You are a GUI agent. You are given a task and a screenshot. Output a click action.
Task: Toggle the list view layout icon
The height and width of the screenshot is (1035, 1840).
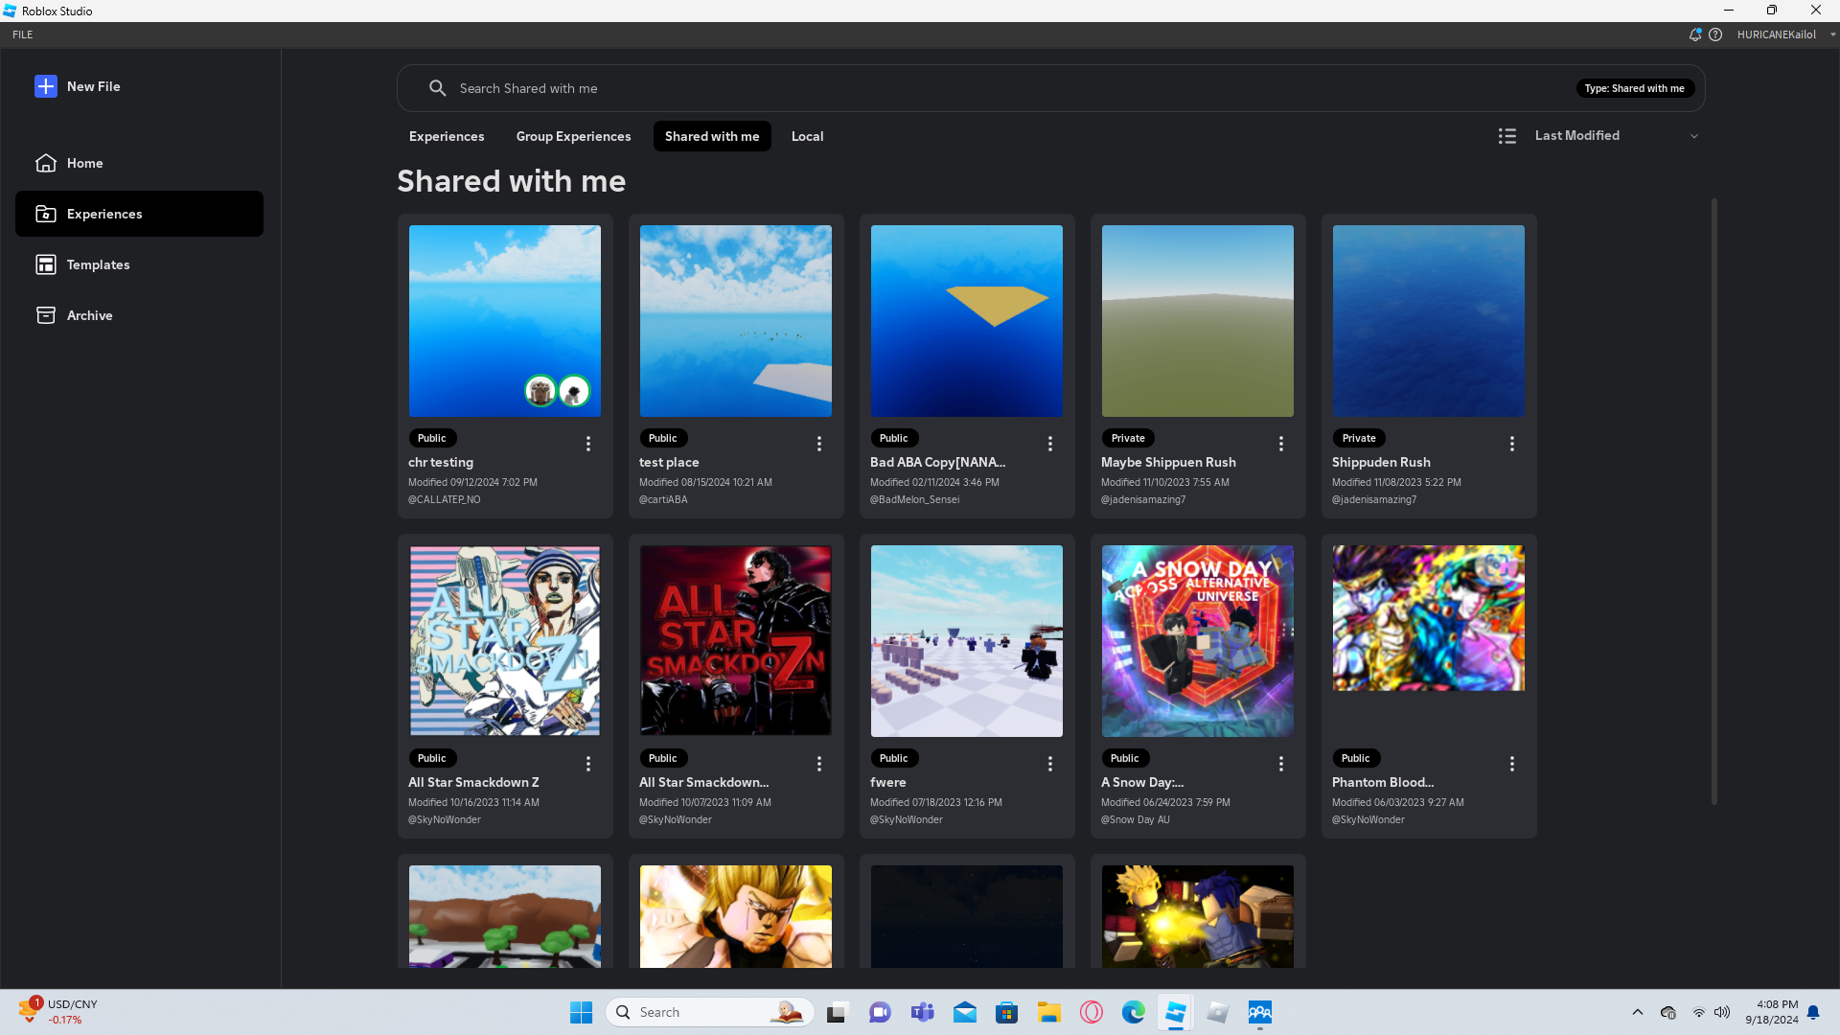[x=1506, y=136]
